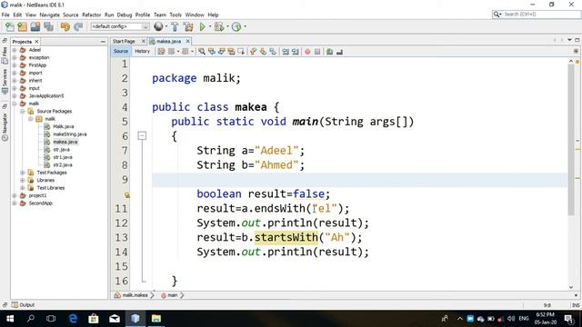Open Microsoft Edge from the taskbar
Image resolution: width=582 pixels, height=327 pixels.
[x=73, y=319]
